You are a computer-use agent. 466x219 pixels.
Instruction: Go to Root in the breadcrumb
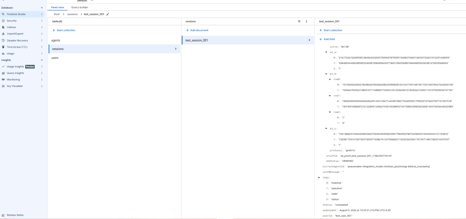point(57,14)
